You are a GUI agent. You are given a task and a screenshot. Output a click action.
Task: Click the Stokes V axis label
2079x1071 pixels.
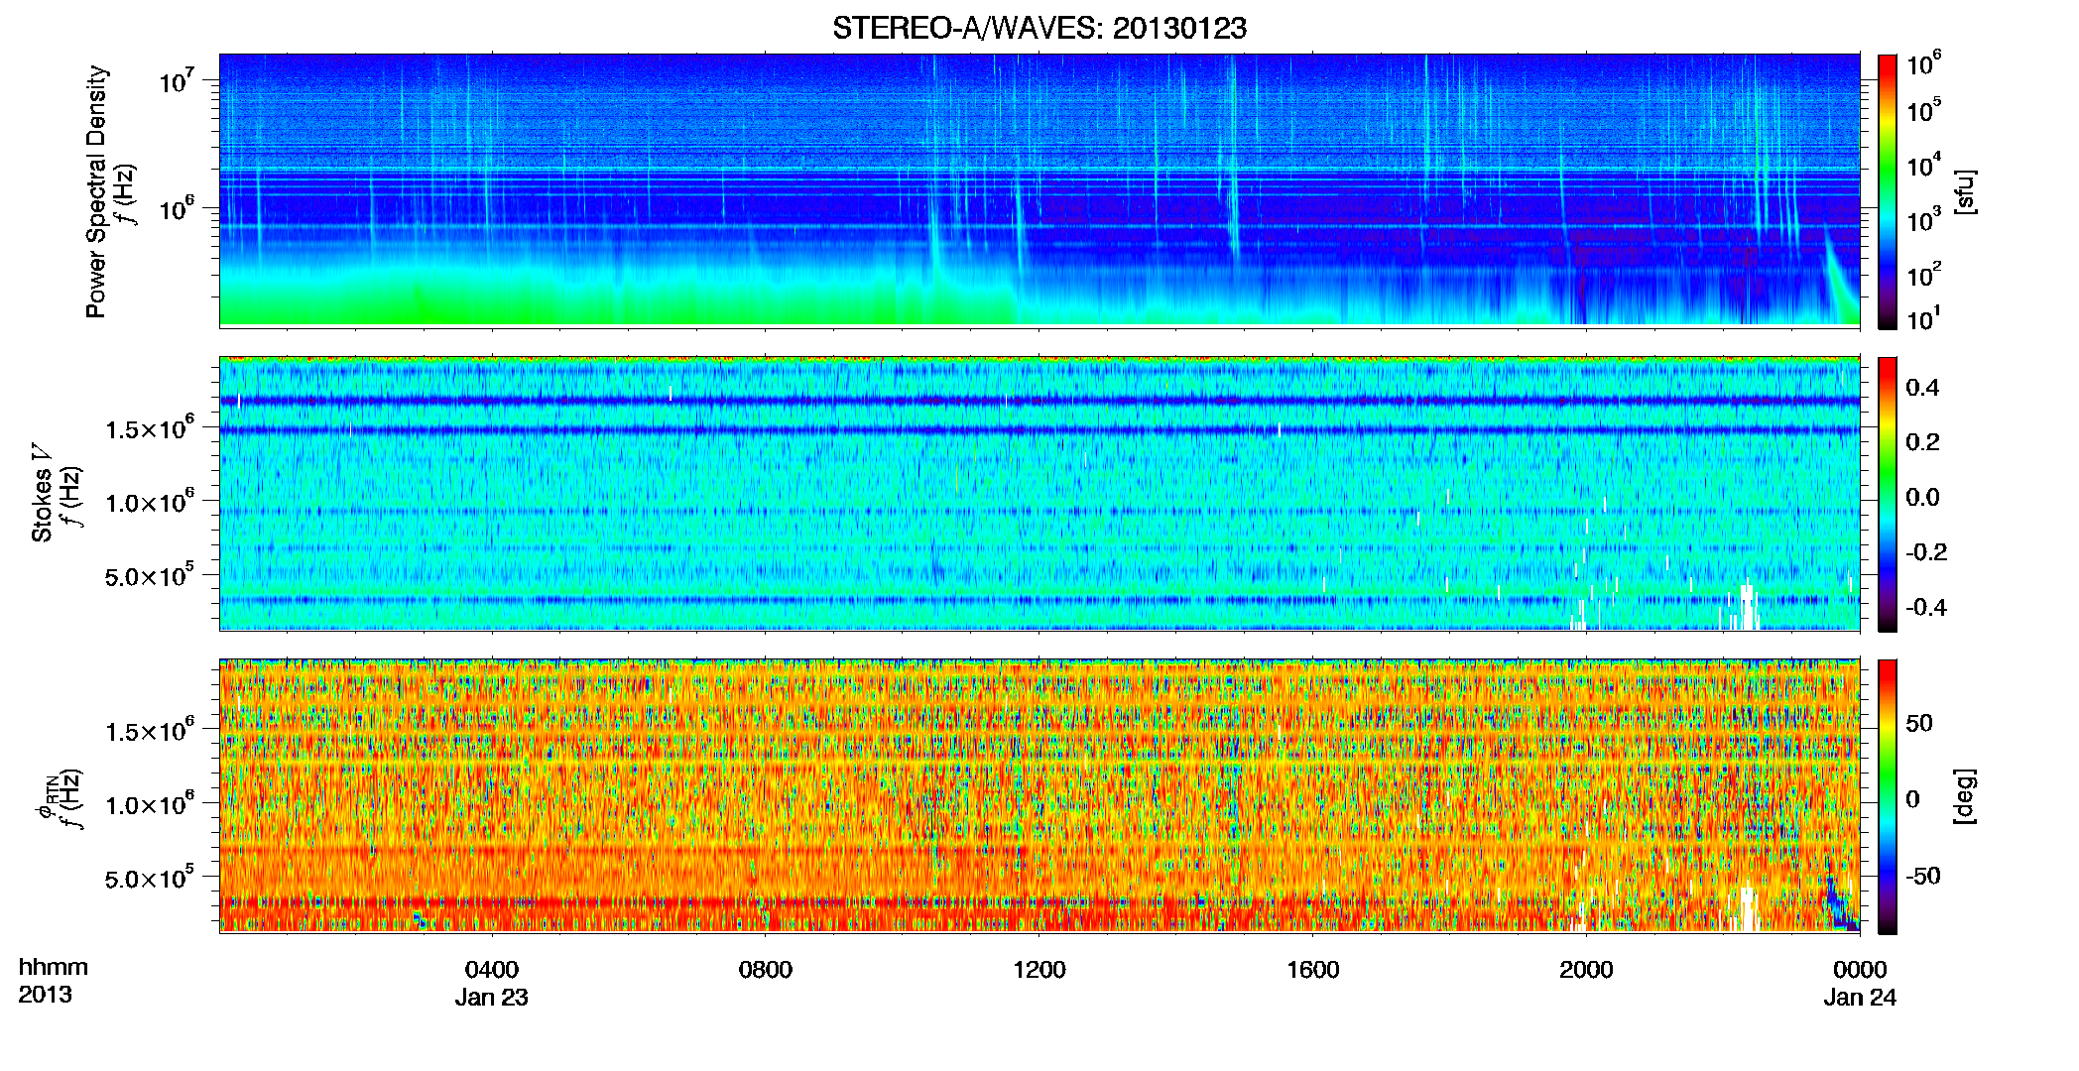point(43,493)
